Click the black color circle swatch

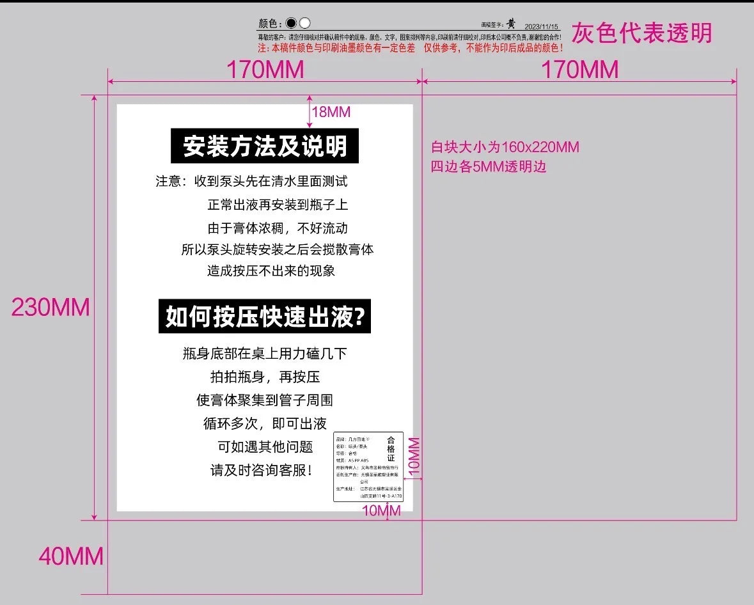coord(292,23)
